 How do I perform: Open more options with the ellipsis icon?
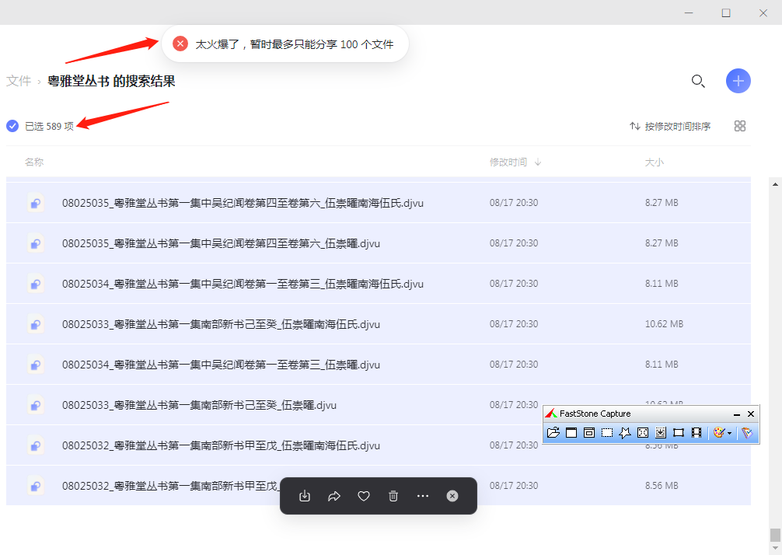[422, 496]
